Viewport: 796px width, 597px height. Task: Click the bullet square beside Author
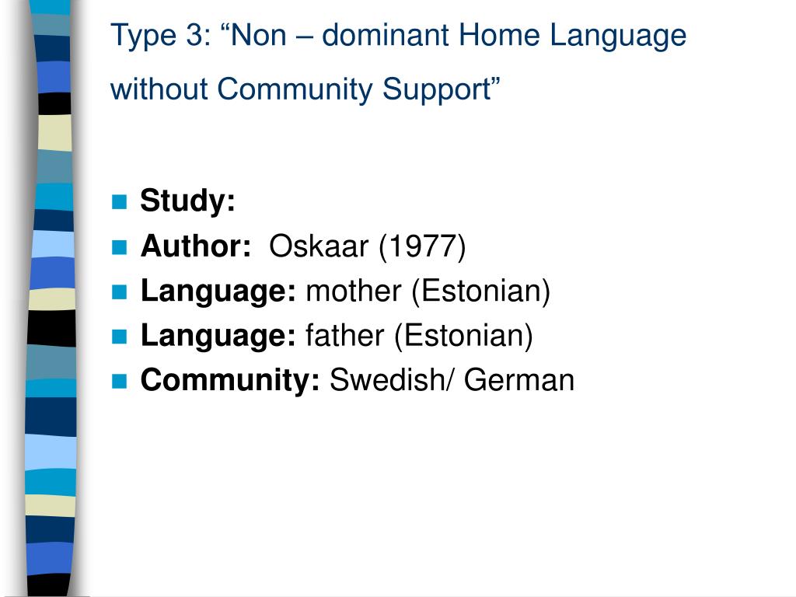point(119,247)
